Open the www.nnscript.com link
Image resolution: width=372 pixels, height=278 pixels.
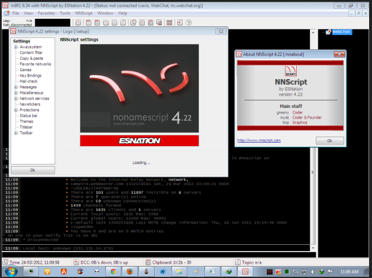259,140
